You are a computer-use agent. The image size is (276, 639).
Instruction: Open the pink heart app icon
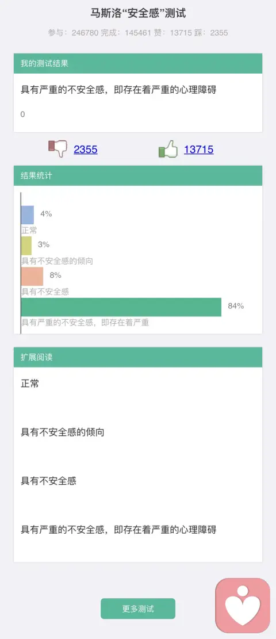243,605
